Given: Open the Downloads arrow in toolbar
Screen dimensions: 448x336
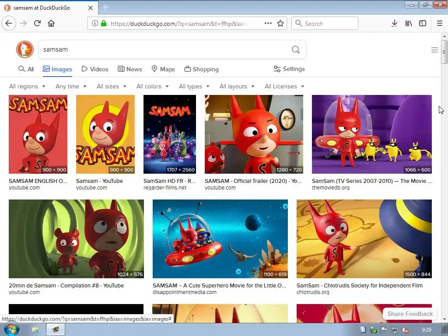Looking at the screenshot, I should 394,24.
